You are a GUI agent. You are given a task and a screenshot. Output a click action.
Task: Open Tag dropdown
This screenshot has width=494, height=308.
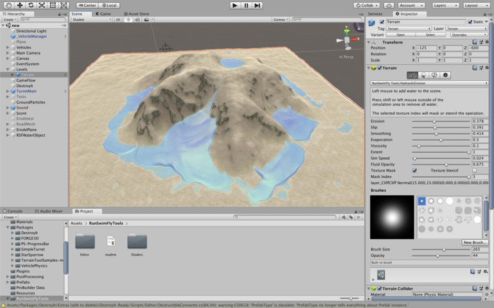point(409,29)
